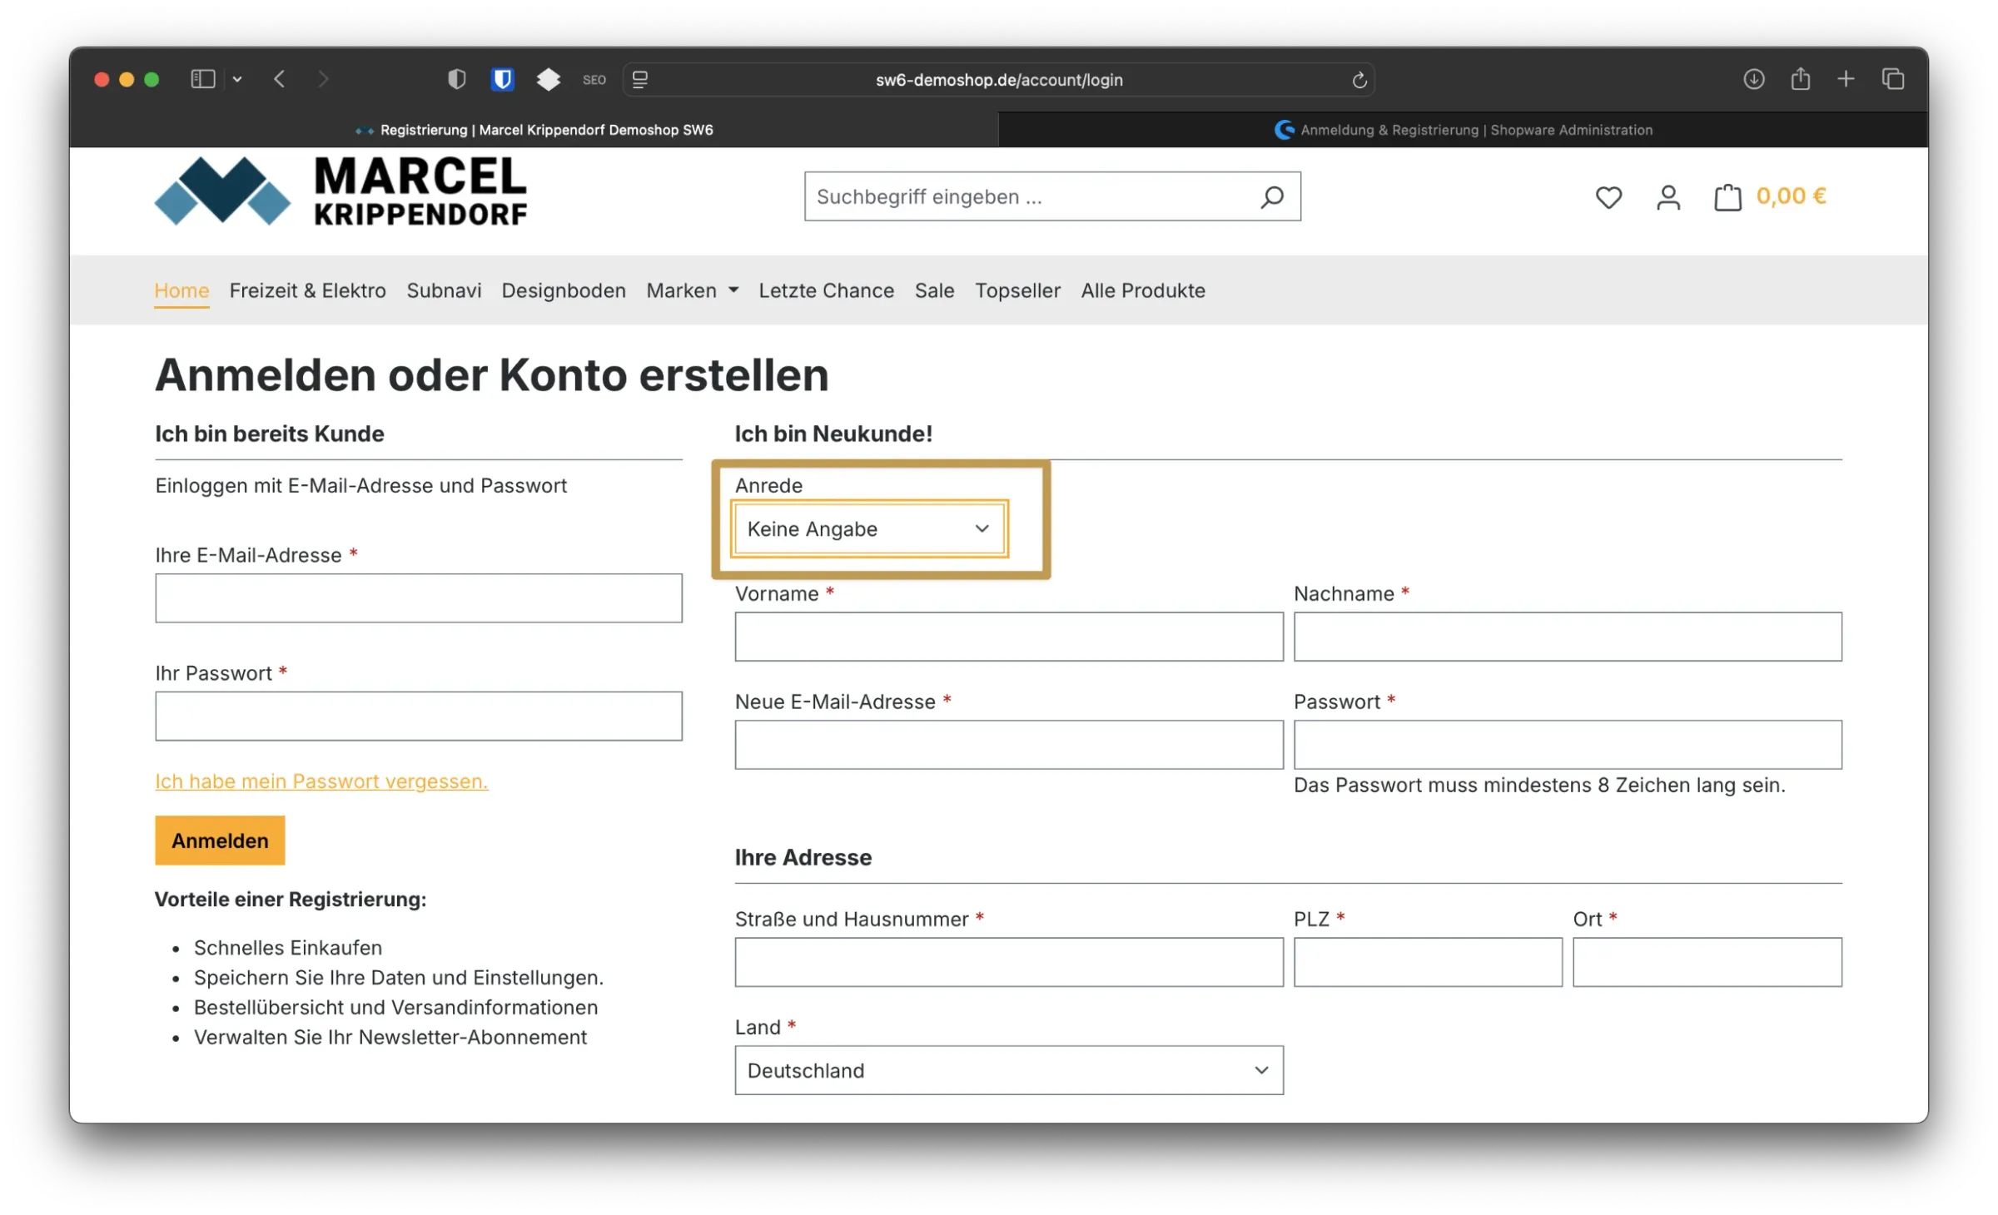Open the customer account icon
Screen dimensions: 1998x1215
tap(1667, 197)
